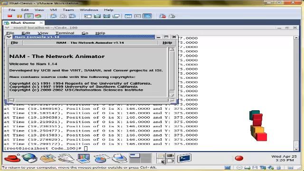The height and width of the screenshot is (171, 304).
Task: Enter Unity mode toolbar icon
Action: pyautogui.click(x=116, y=16)
